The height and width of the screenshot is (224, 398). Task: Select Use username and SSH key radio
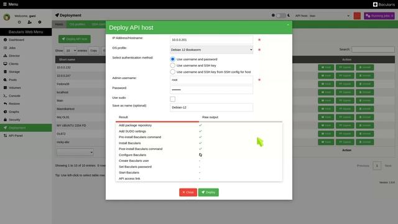click(173, 65)
